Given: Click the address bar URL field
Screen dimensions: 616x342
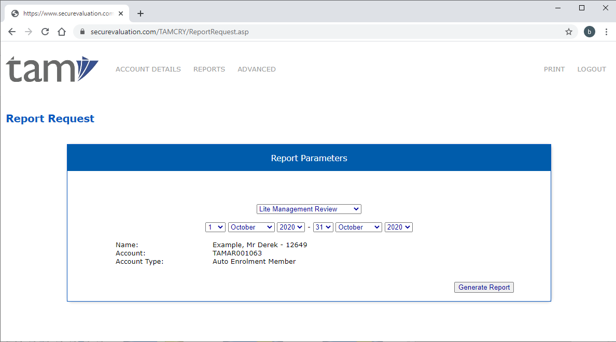Looking at the screenshot, I should [x=325, y=32].
